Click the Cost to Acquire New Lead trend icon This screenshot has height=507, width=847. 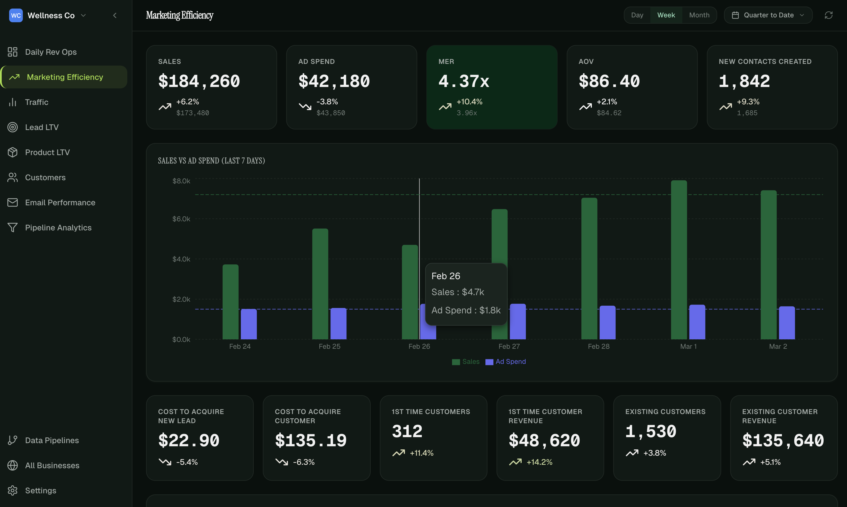coord(165,462)
